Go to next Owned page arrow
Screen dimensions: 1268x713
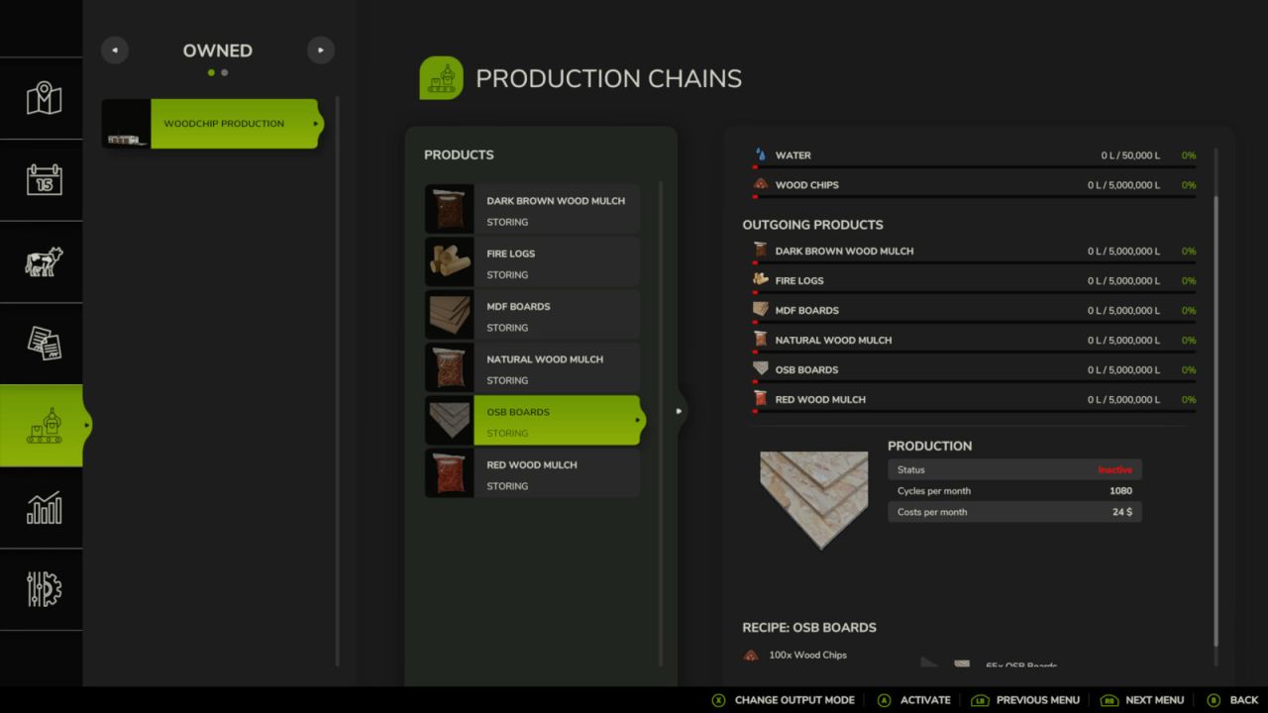click(320, 51)
